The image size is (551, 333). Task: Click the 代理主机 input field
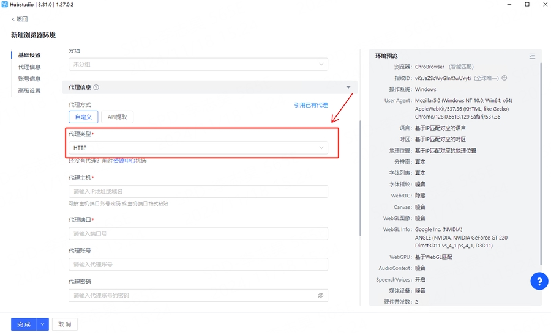point(198,192)
